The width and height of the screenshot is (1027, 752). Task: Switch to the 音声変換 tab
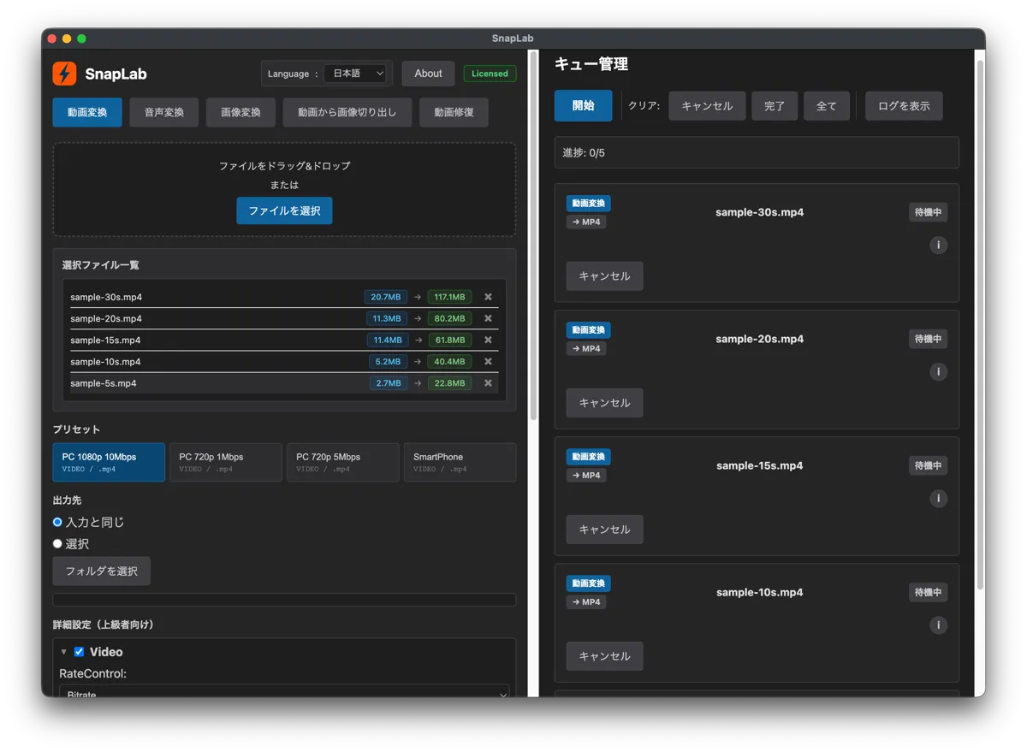(x=163, y=112)
